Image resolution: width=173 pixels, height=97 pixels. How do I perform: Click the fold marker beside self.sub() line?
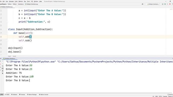(7, 40)
